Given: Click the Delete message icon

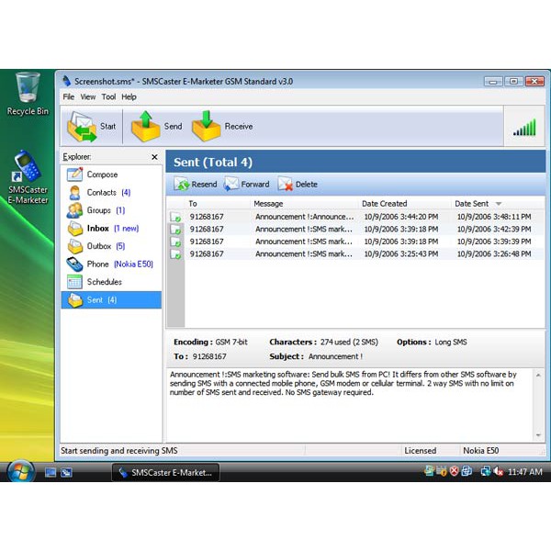Looking at the screenshot, I should click(x=285, y=184).
